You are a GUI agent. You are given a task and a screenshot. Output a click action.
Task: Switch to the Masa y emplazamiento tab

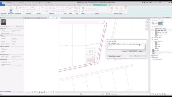point(60,5)
